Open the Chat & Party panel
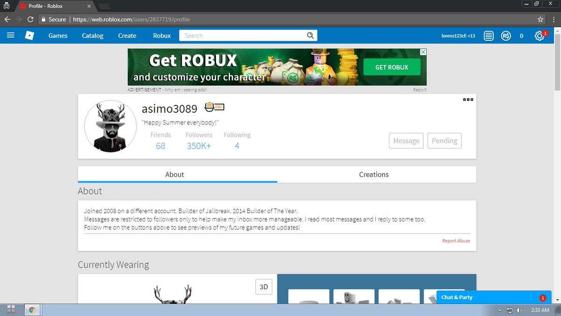 pos(494,297)
